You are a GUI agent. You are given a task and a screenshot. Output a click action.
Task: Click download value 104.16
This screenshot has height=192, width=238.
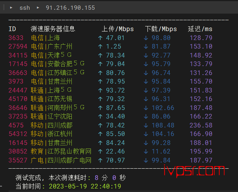click(163, 134)
